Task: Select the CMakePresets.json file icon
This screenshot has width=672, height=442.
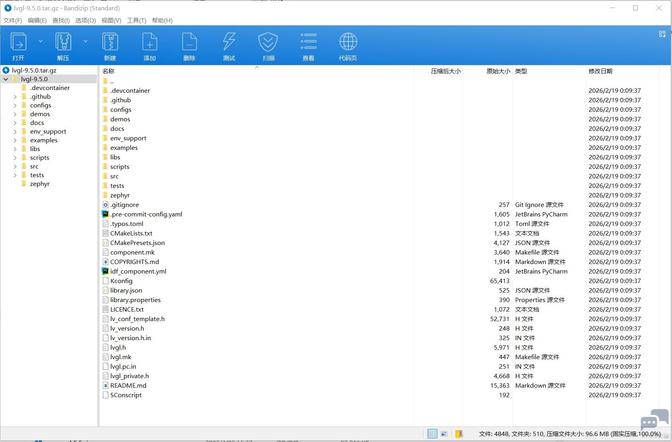Action: tap(106, 243)
